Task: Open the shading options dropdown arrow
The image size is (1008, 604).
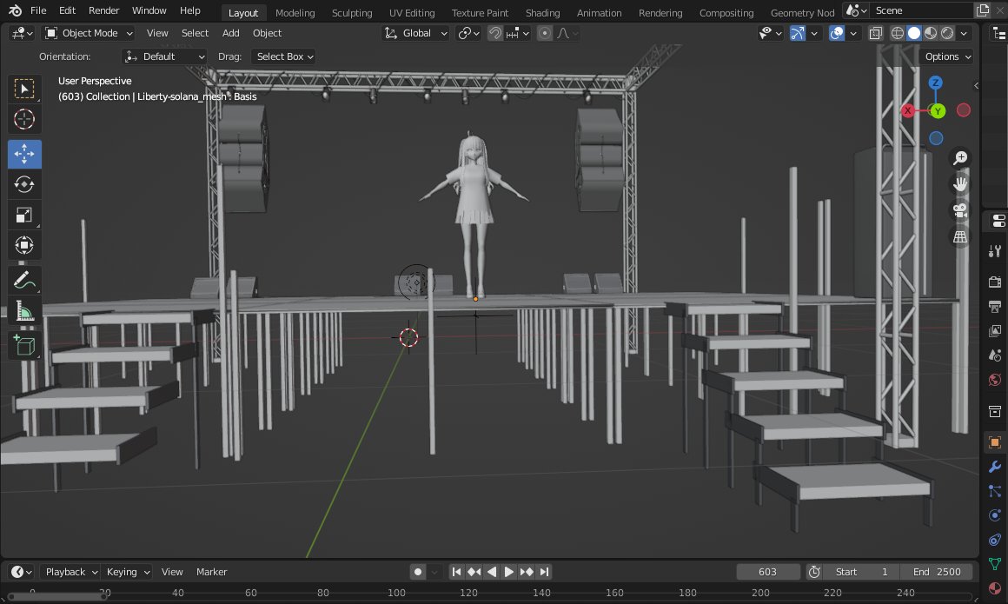Action: (x=964, y=33)
